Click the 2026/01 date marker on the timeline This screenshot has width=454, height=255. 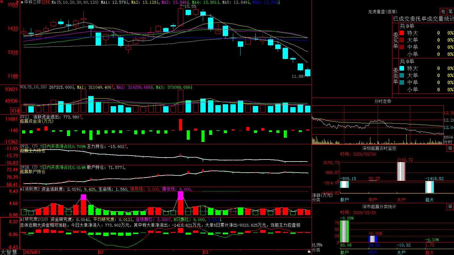click(x=32, y=252)
